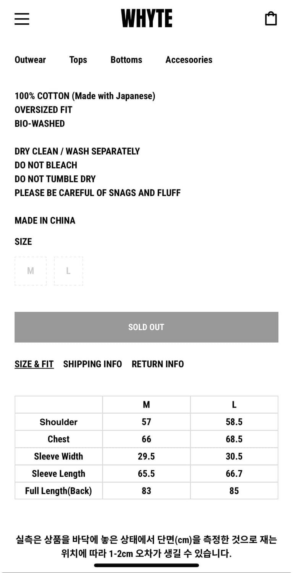Open the Outwear category

click(30, 60)
